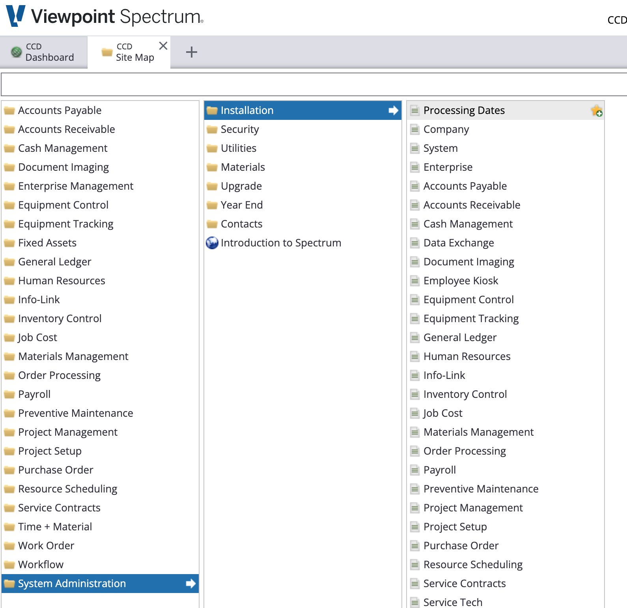The image size is (627, 608).
Task: Open Job Cost installation item in right column
Action: pos(506,413)
